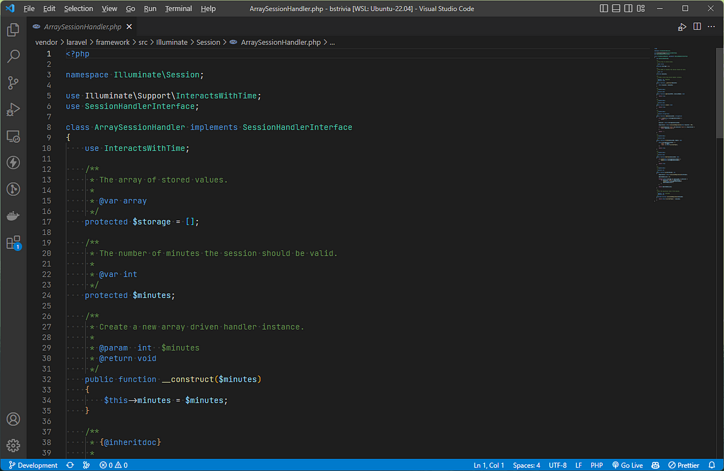The height and width of the screenshot is (471, 724).
Task: Change the LF end-of-line sequence
Action: [579, 465]
